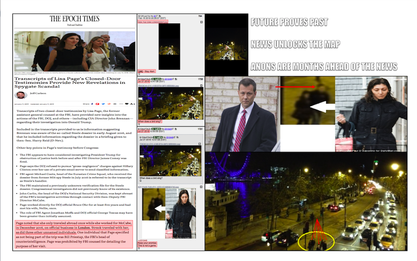Viewport: 417px width, 261px height.
Task: Click the 'January 11, 2019' publish date
Action: [x=21, y=104]
